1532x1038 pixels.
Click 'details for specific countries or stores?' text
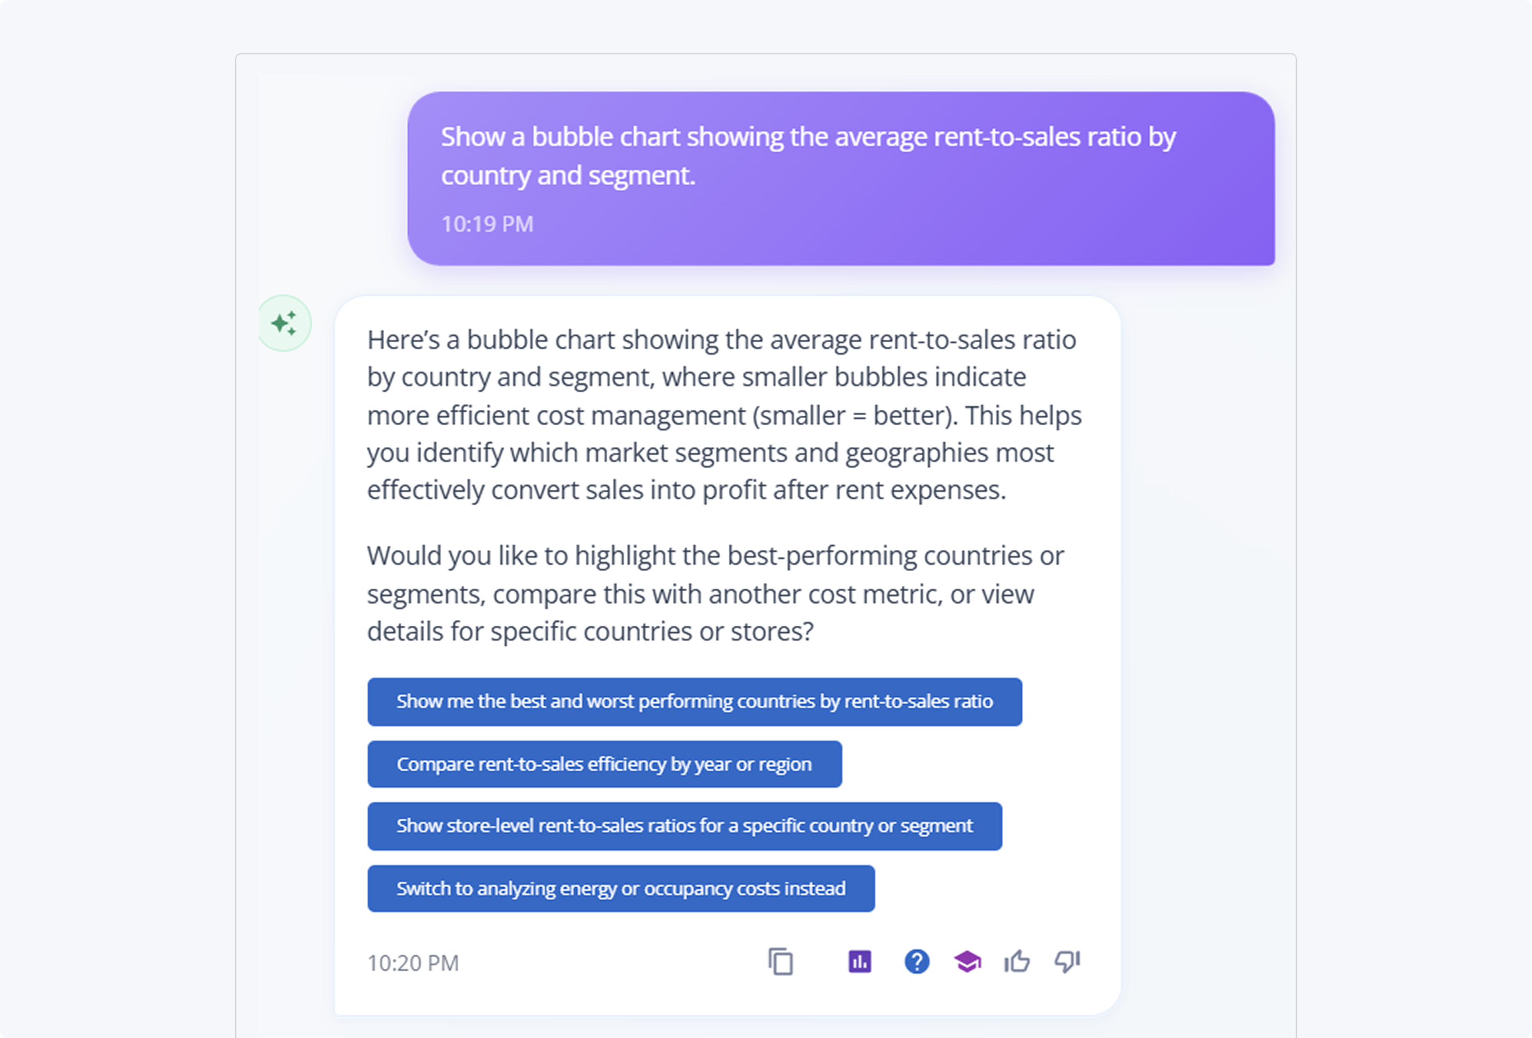pyautogui.click(x=590, y=632)
